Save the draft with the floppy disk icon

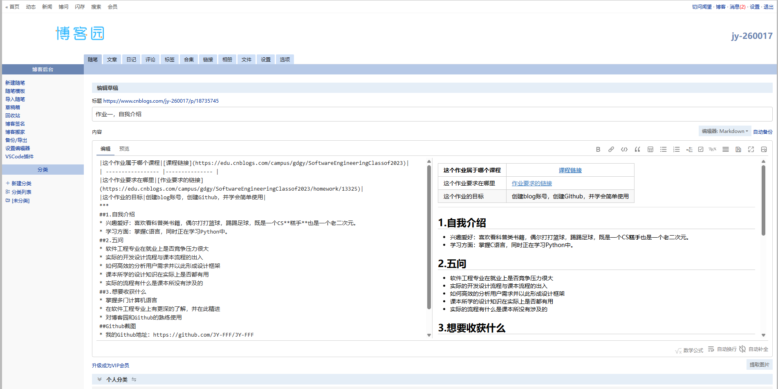[x=738, y=149]
